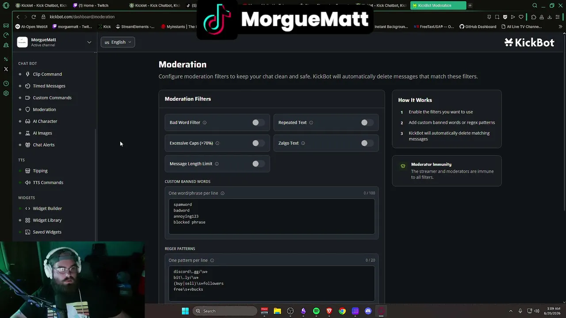This screenshot has height=318, width=566.
Task: Open AI Character settings
Action: pyautogui.click(x=45, y=121)
